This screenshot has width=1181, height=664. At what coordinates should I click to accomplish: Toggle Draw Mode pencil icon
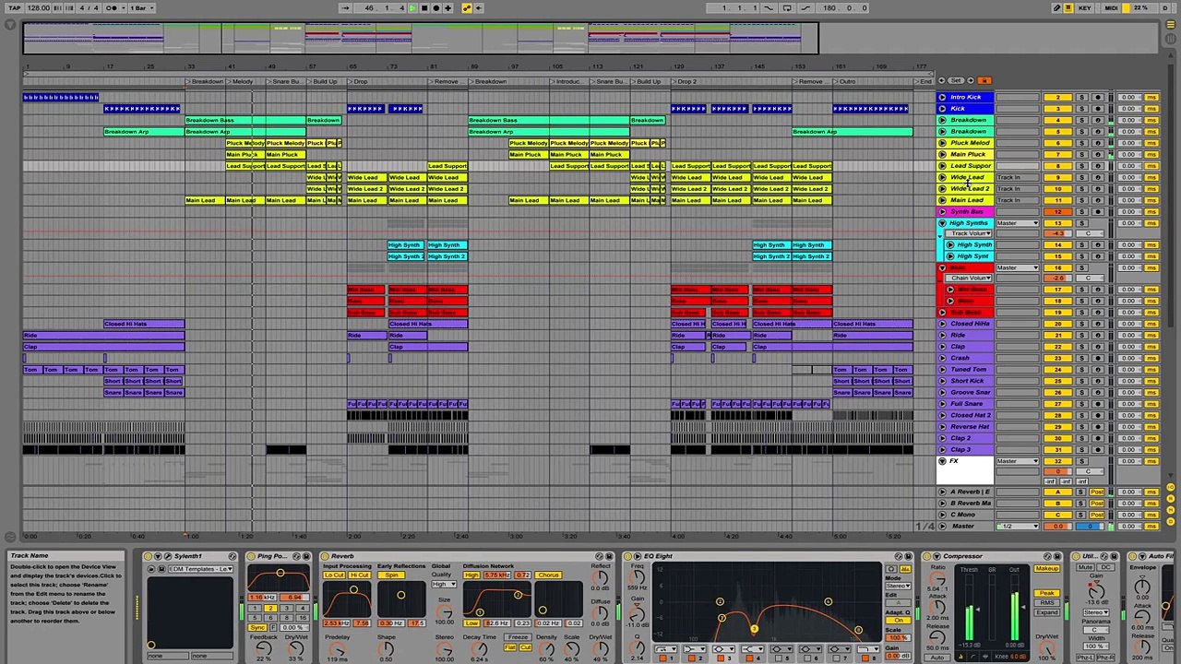click(x=1056, y=7)
